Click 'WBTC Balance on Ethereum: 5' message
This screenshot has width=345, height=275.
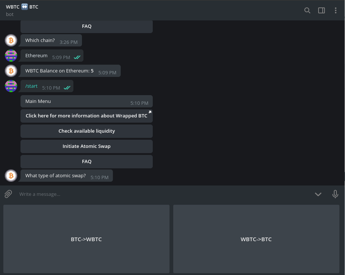point(70,71)
